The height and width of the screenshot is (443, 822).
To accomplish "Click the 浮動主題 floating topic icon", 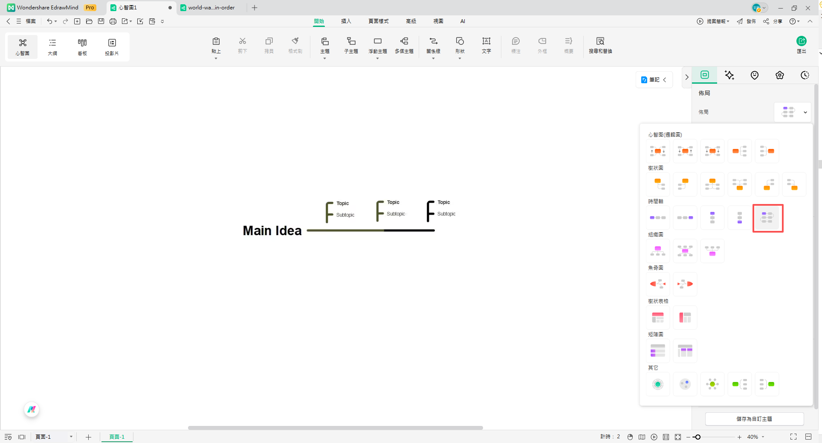I will pos(377,45).
